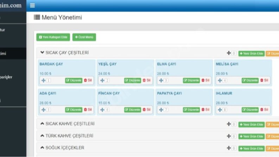
Task: Edit the ADA ÇAYI product
Action: tap(74, 109)
